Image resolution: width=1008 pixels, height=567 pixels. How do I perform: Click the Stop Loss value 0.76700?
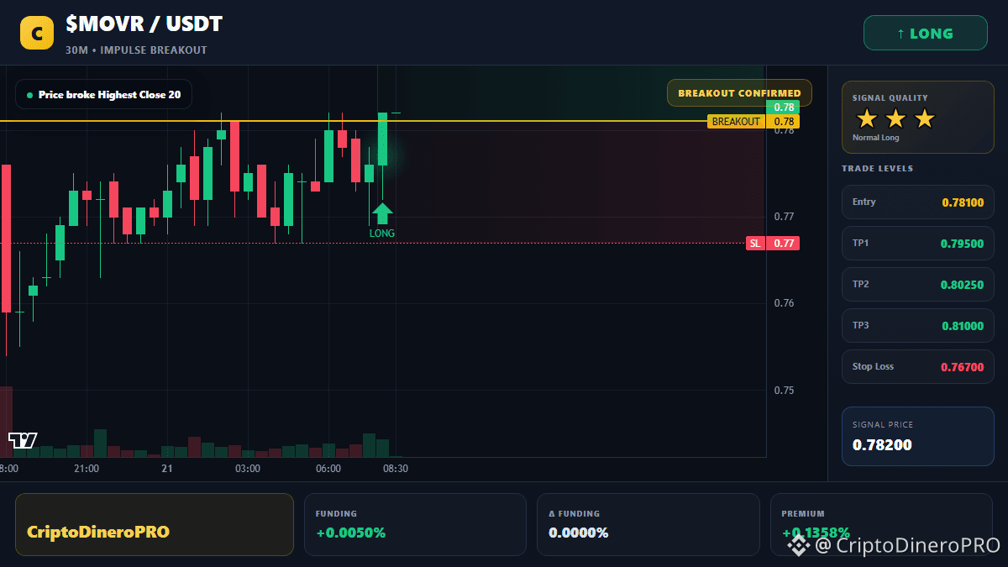pos(963,367)
